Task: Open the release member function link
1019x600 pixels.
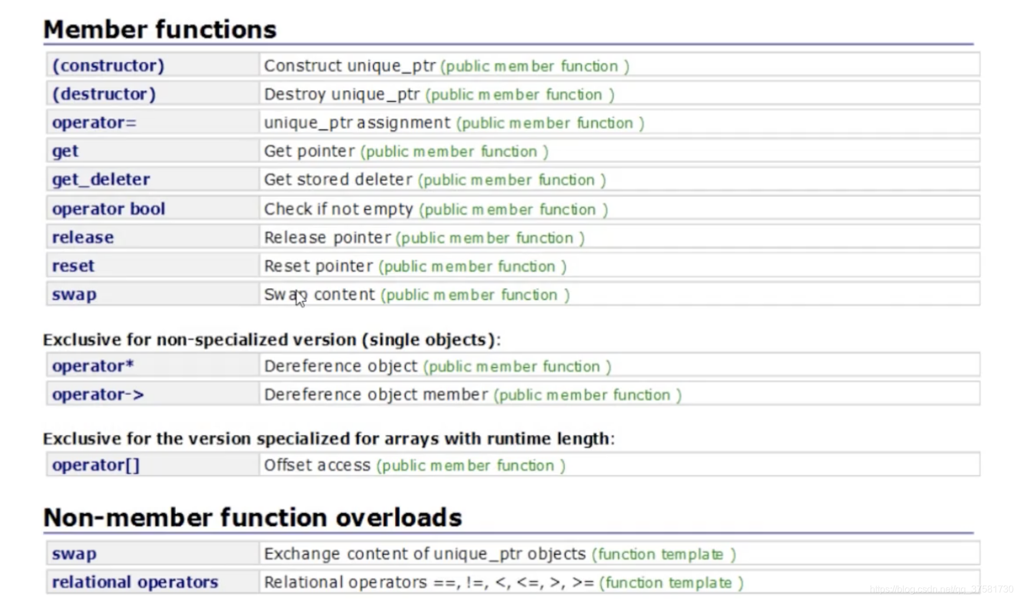Action: [x=83, y=237]
